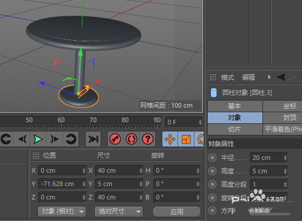Toggle 高度 animation circle

[212, 171]
